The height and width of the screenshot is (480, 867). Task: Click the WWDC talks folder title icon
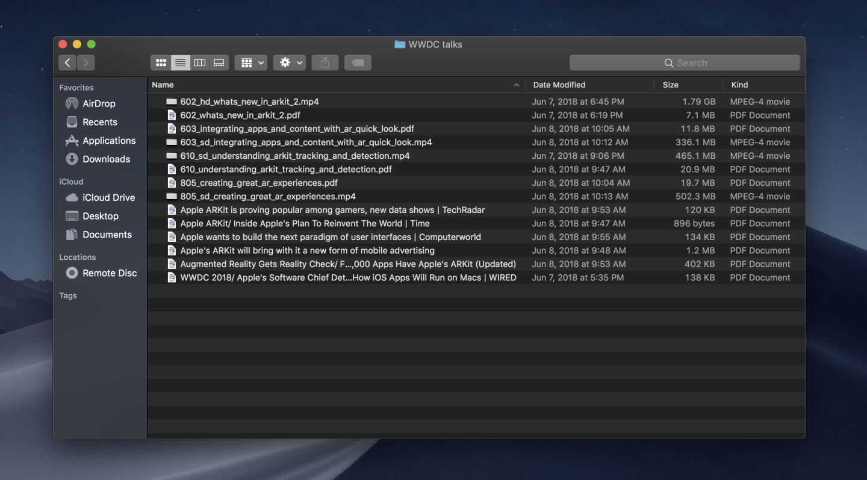point(400,45)
